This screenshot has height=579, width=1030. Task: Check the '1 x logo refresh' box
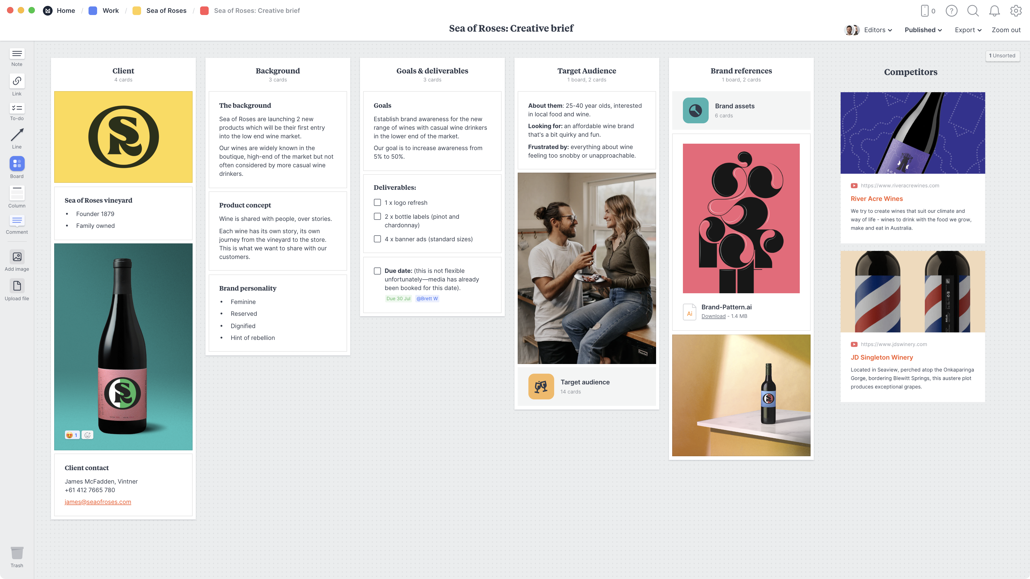coord(377,203)
